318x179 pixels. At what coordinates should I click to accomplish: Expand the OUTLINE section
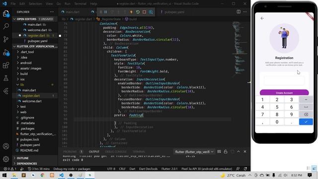(x=22, y=158)
